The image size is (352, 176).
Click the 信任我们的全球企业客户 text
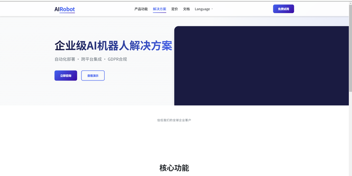pos(174,120)
